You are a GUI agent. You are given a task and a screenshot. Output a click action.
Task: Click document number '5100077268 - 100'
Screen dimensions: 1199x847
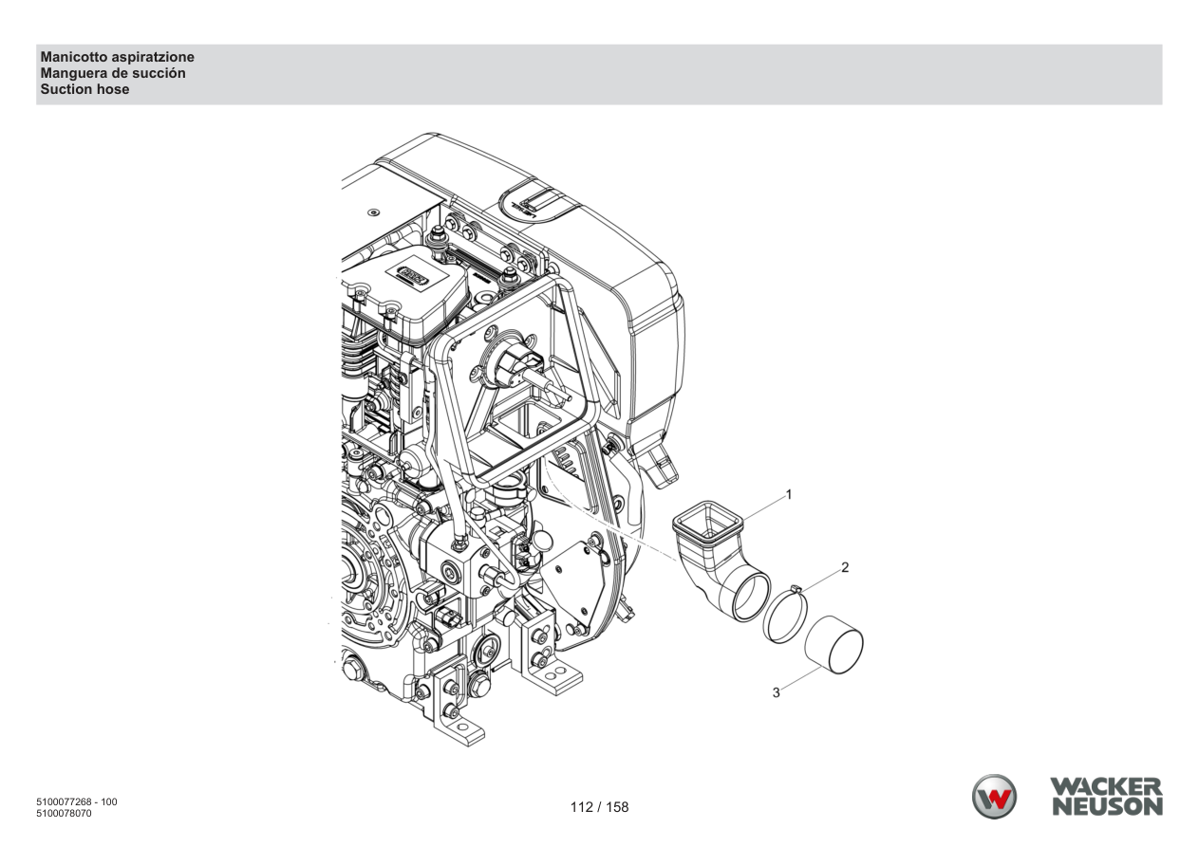click(x=77, y=802)
